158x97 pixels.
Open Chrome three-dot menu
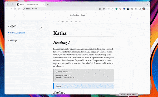[x=148, y=9]
